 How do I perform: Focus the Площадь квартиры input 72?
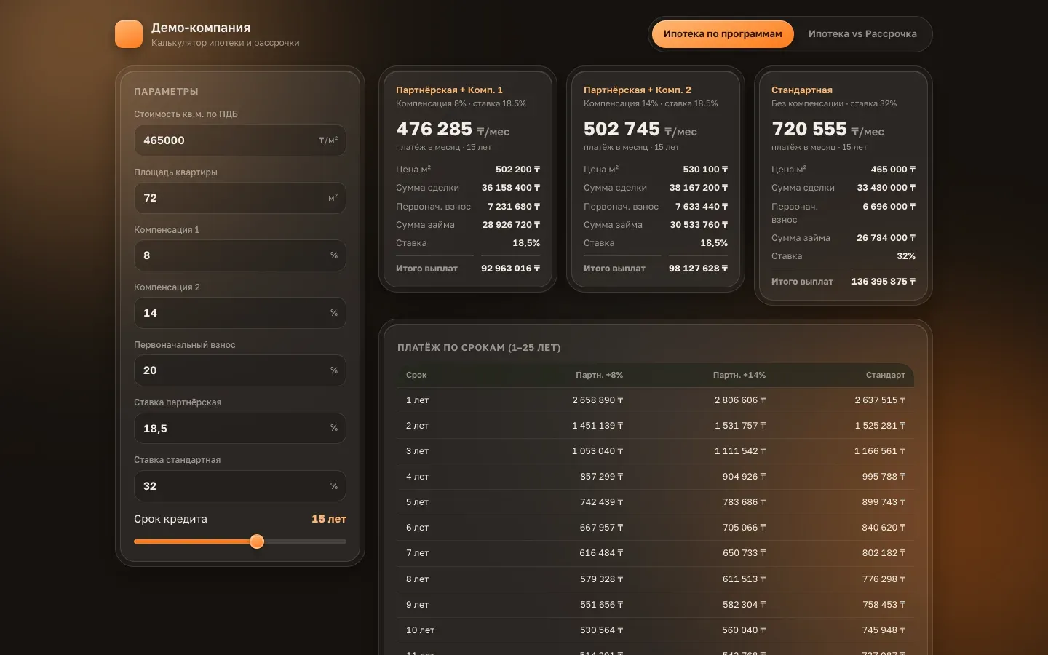click(x=240, y=198)
